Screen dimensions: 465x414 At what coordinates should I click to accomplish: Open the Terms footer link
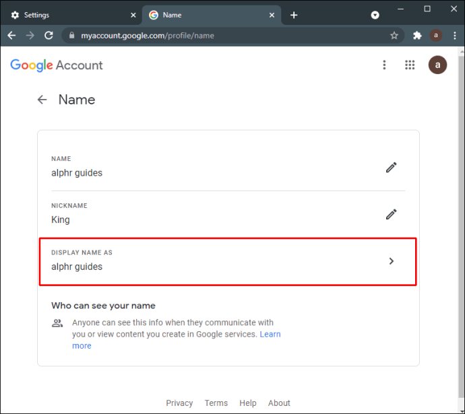tap(216, 403)
